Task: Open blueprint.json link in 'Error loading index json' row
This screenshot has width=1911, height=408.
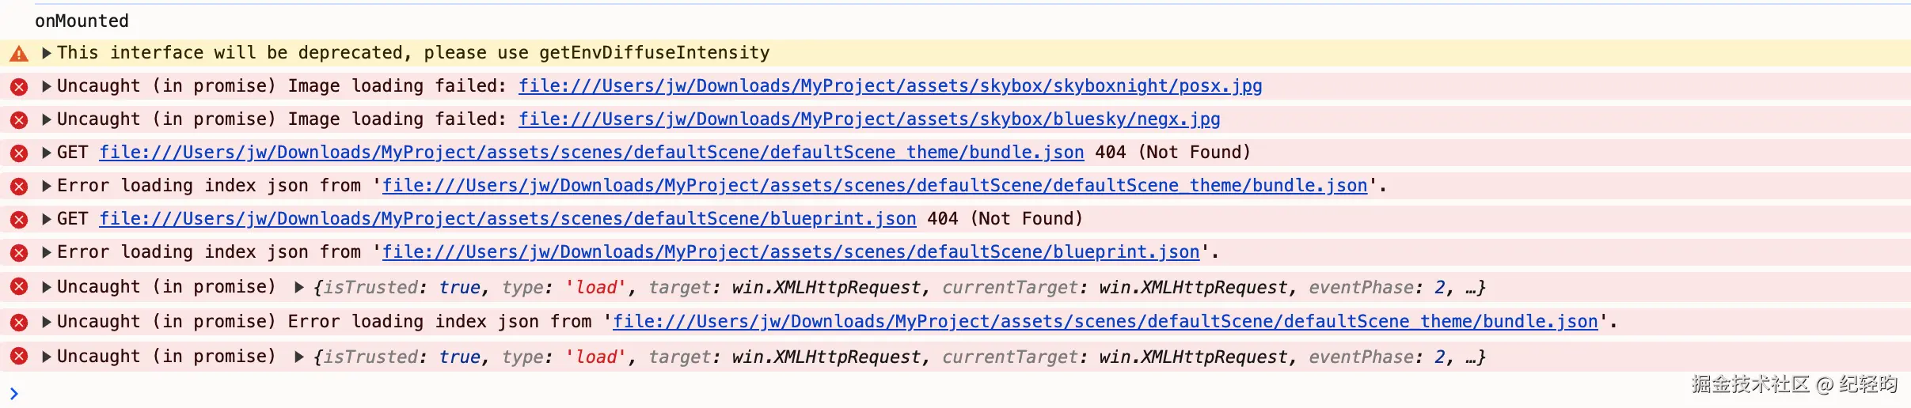Action: tap(790, 252)
